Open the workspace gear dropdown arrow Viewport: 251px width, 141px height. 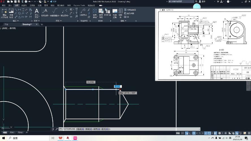point(222,133)
